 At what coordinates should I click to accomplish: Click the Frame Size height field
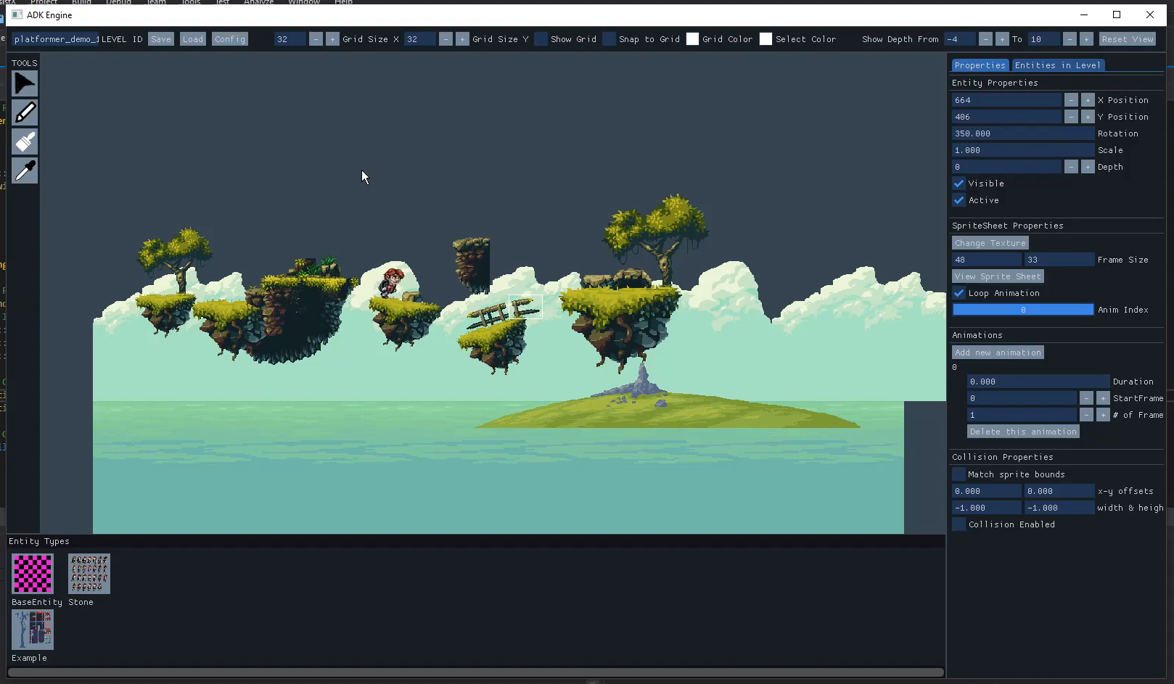pyautogui.click(x=1059, y=260)
